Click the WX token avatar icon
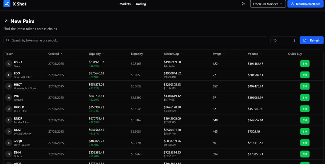The height and width of the screenshot is (164, 325). [9, 98]
